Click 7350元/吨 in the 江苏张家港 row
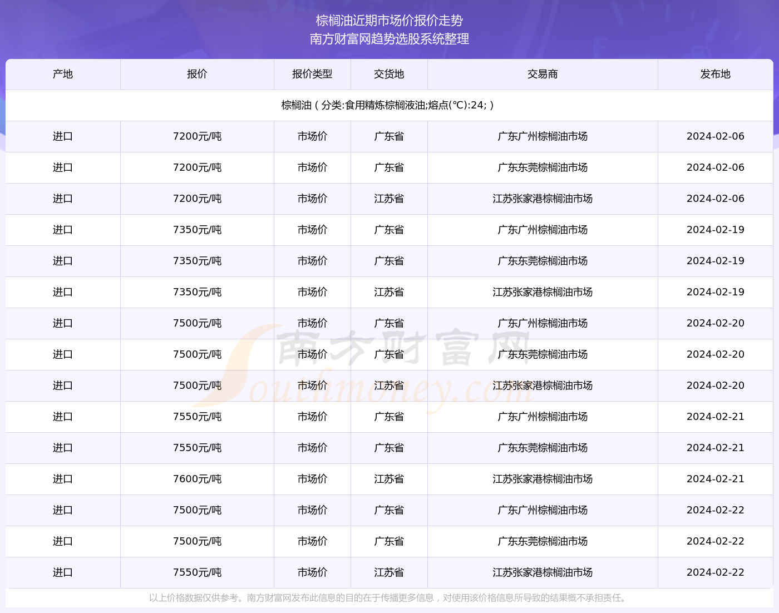Image resolution: width=779 pixels, height=613 pixels. coord(197,292)
